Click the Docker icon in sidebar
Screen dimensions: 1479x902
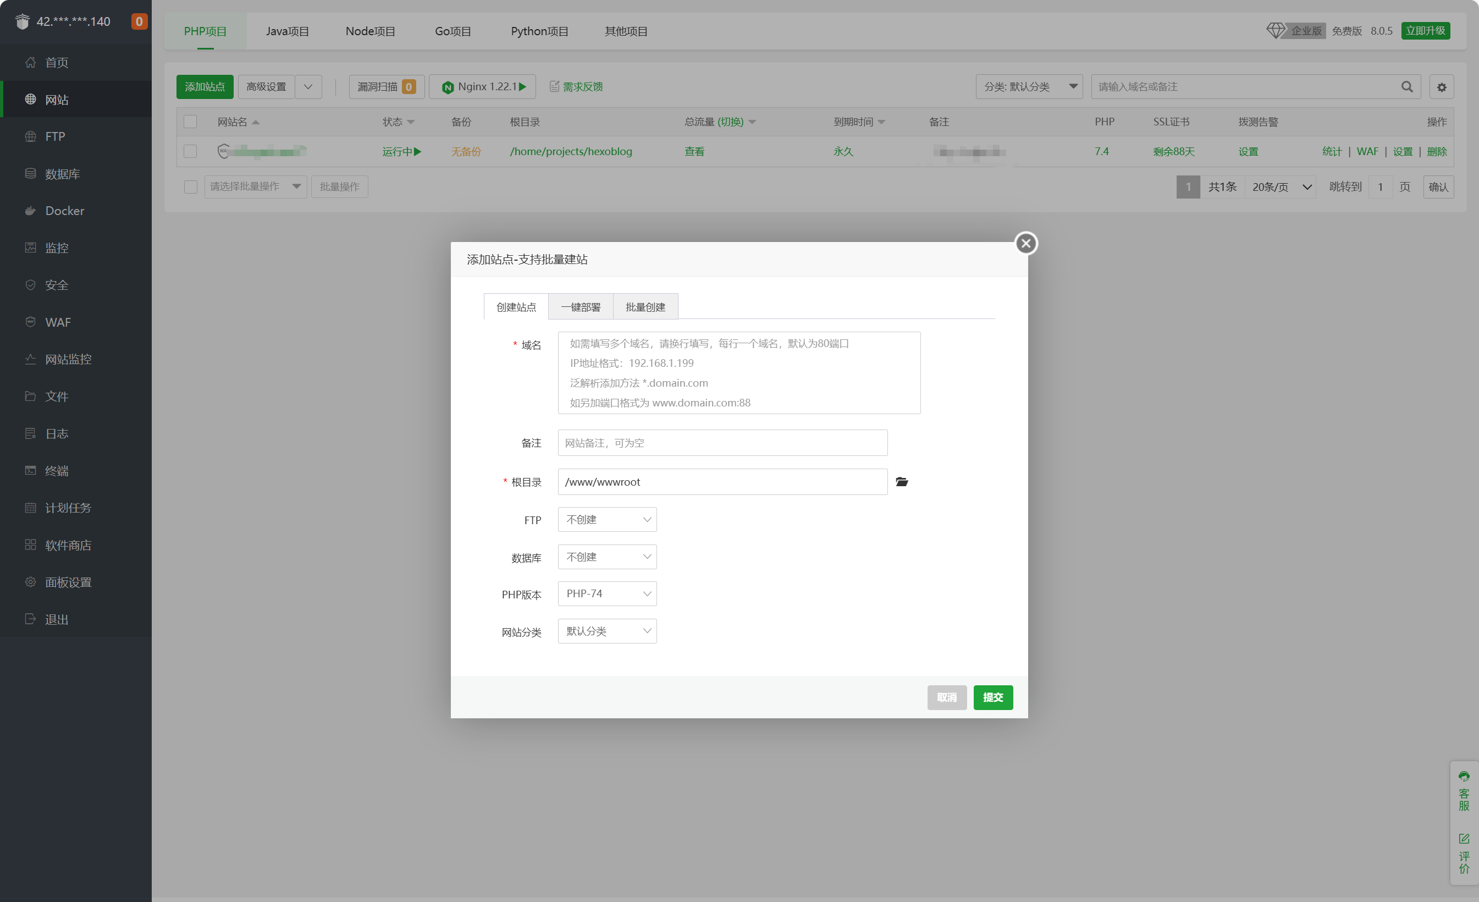[31, 211]
